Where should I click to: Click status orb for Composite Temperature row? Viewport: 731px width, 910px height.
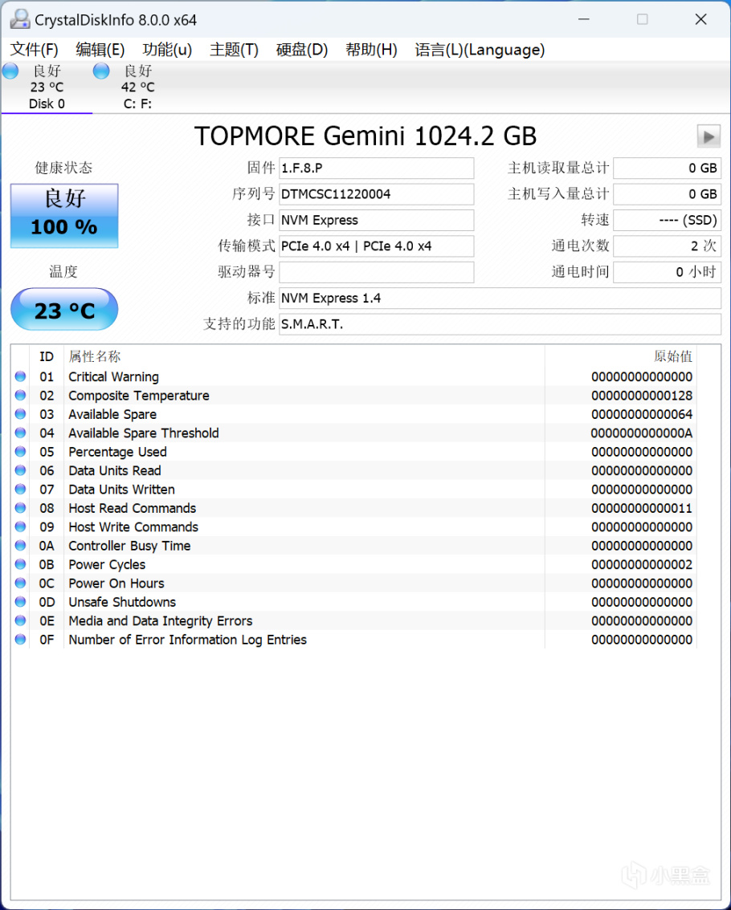click(20, 396)
